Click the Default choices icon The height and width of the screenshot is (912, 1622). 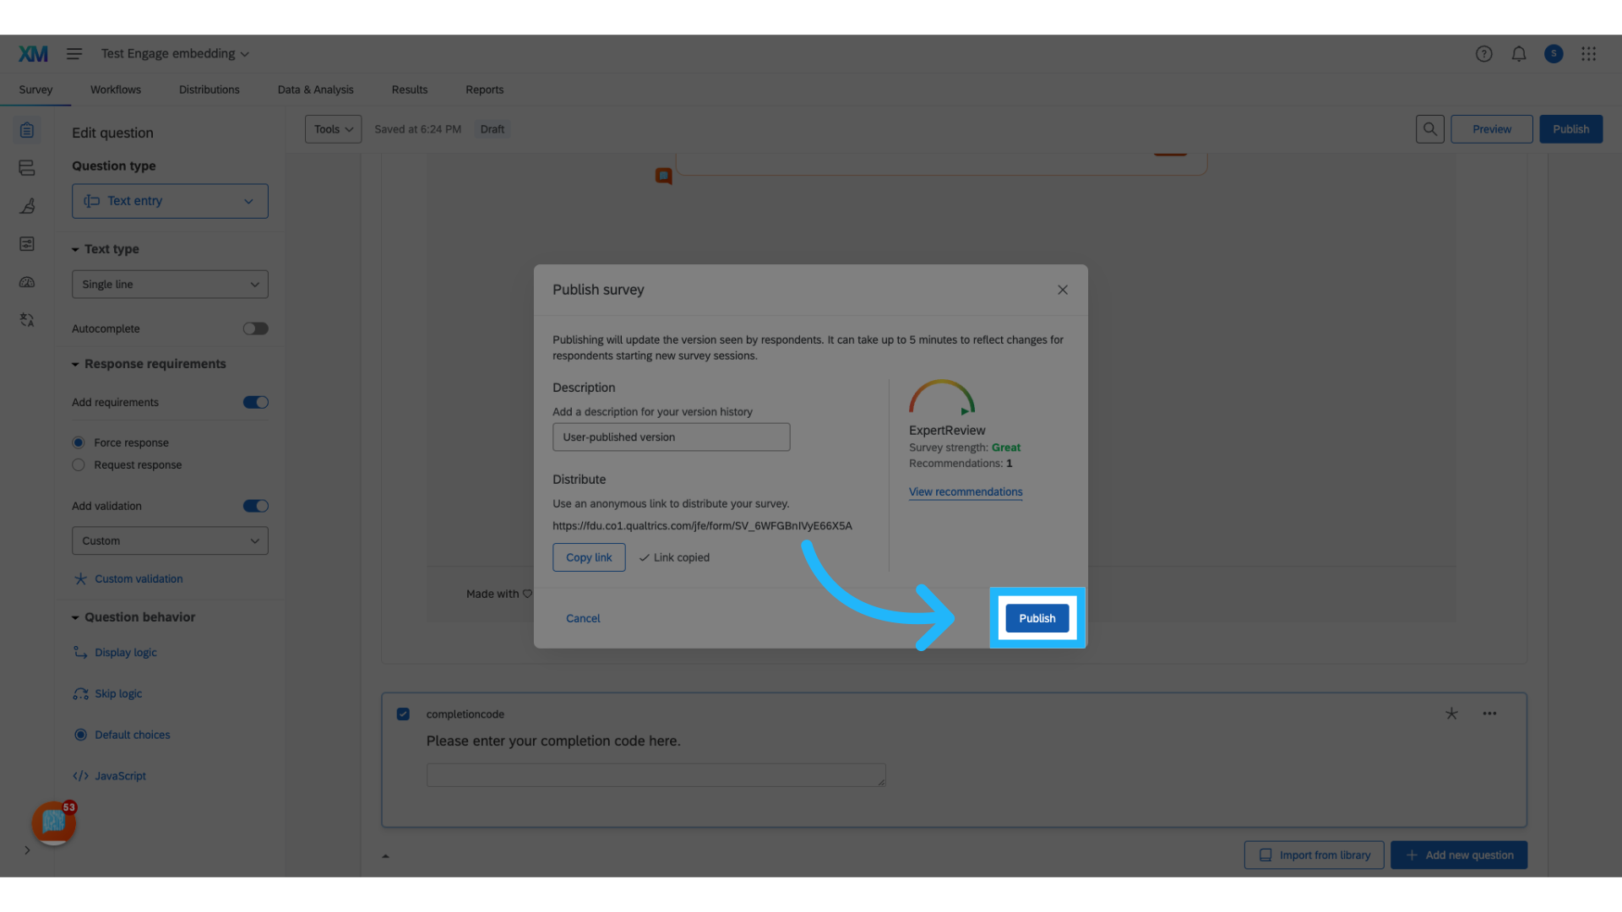tap(80, 735)
